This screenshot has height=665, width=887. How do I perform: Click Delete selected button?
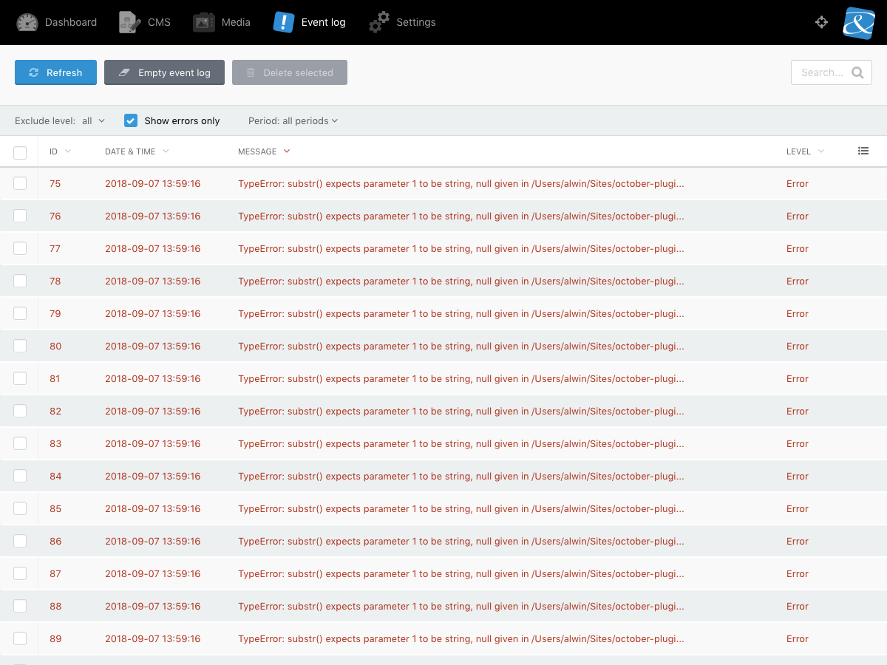290,72
